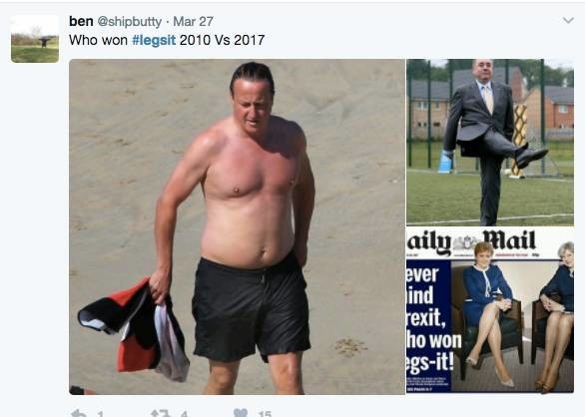Open the tweet options chevron menu
This screenshot has height=417, width=585.
(568, 20)
